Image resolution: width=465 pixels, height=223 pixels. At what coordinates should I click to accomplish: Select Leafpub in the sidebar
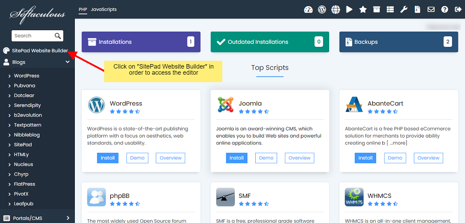click(x=23, y=204)
